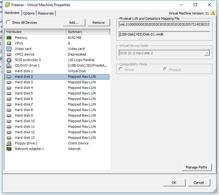This screenshot has height=195, width=219.
Task: Click the Hard disk 6 icon
Action: [x=9, y=99]
